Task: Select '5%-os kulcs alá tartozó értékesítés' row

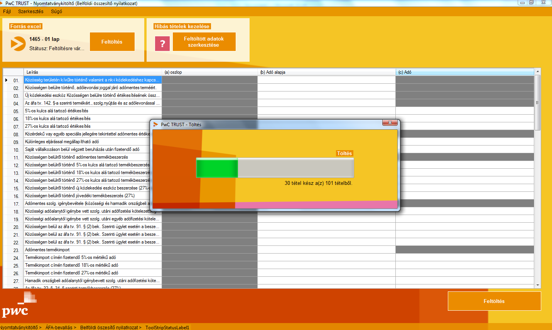Action: 93,111
